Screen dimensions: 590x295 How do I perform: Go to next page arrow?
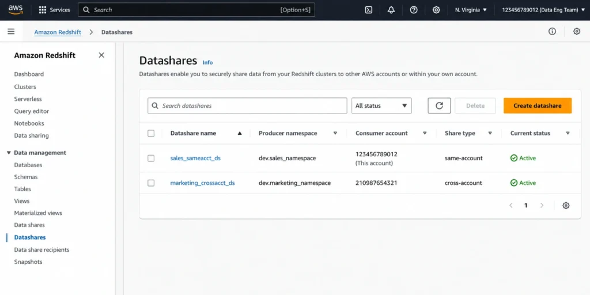tap(542, 206)
